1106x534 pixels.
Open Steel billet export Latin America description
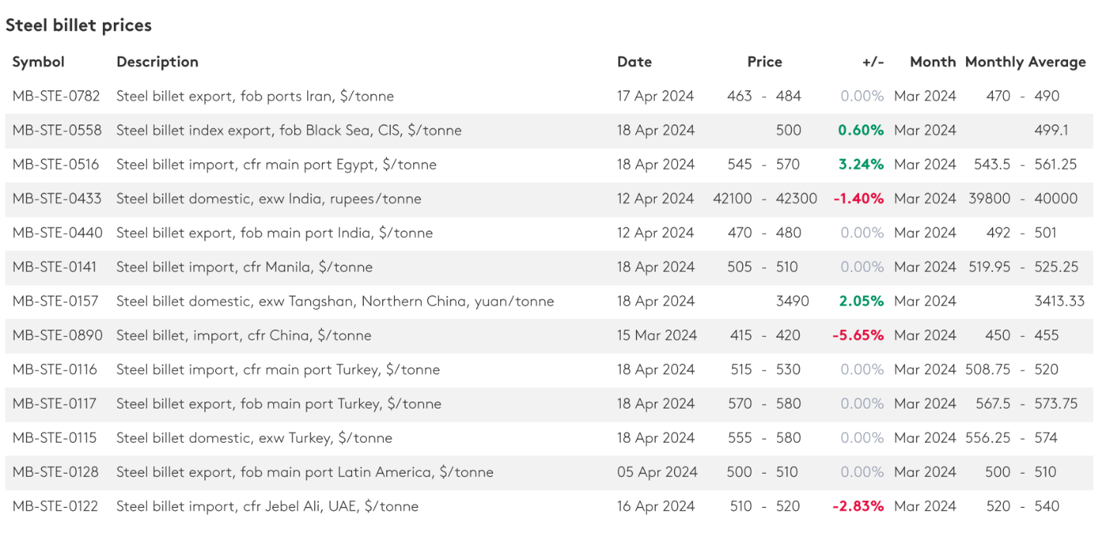coord(304,472)
